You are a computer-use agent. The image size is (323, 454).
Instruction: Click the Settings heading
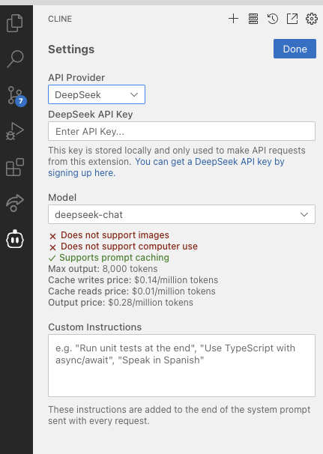pos(71,49)
